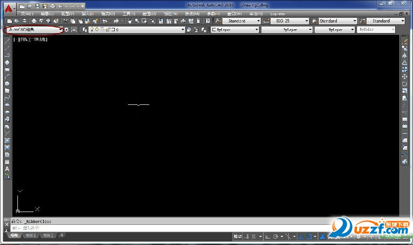Click Paste icon in Standard toolbar
Image resolution: width=413 pixels, height=245 pixels.
click(80, 21)
